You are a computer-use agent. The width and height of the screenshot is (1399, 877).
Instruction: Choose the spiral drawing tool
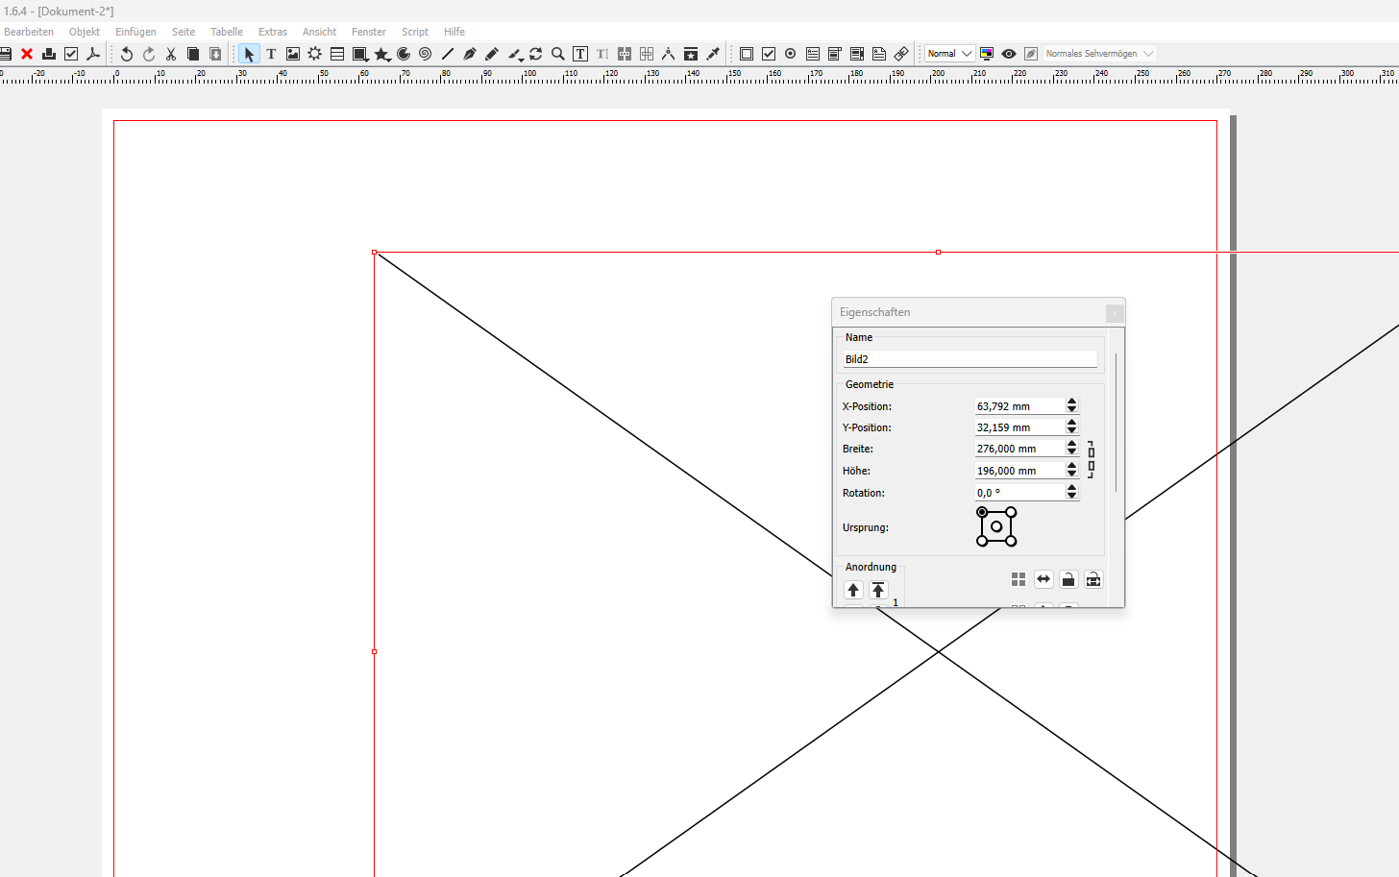click(x=425, y=54)
